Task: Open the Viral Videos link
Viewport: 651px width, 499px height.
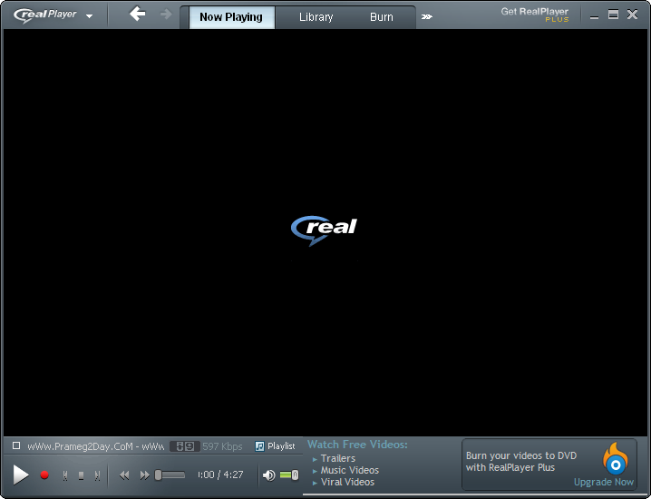Action: pyautogui.click(x=347, y=482)
